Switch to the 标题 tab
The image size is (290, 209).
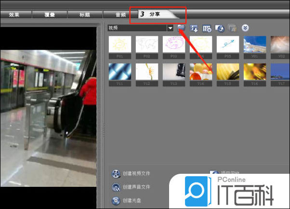pyautogui.click(x=85, y=14)
